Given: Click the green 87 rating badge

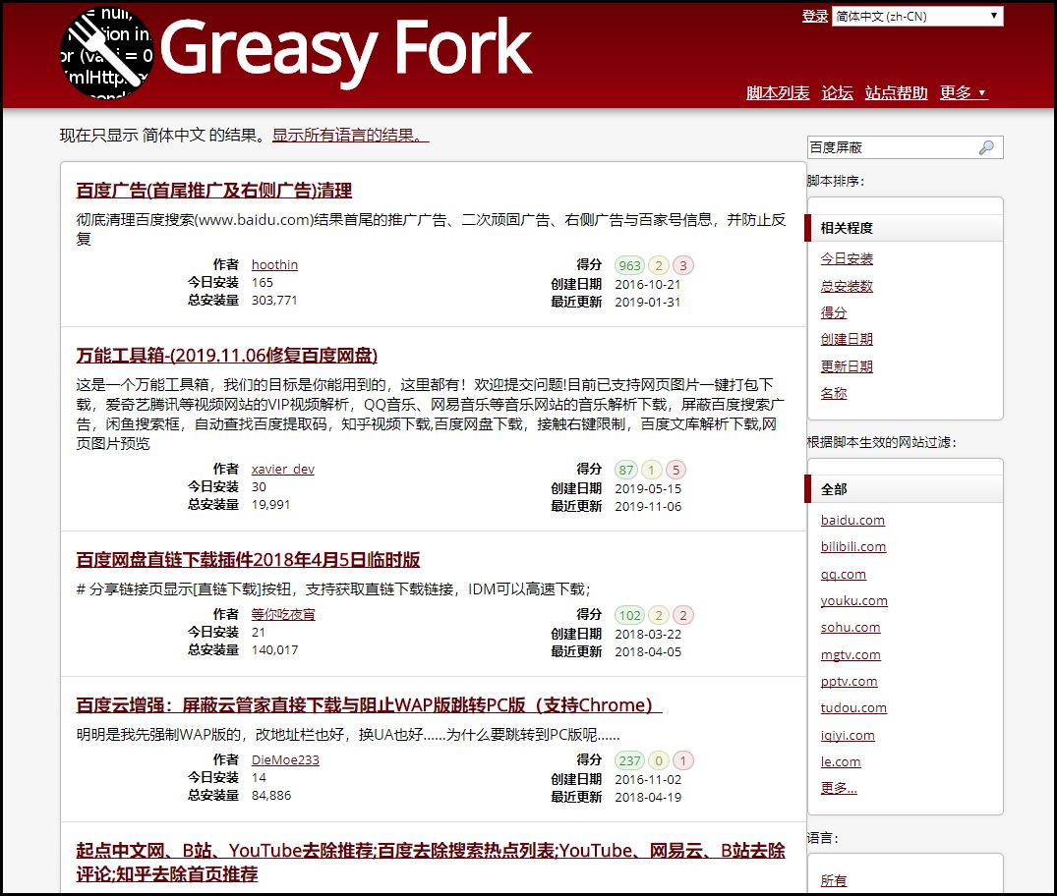Looking at the screenshot, I should tap(626, 470).
